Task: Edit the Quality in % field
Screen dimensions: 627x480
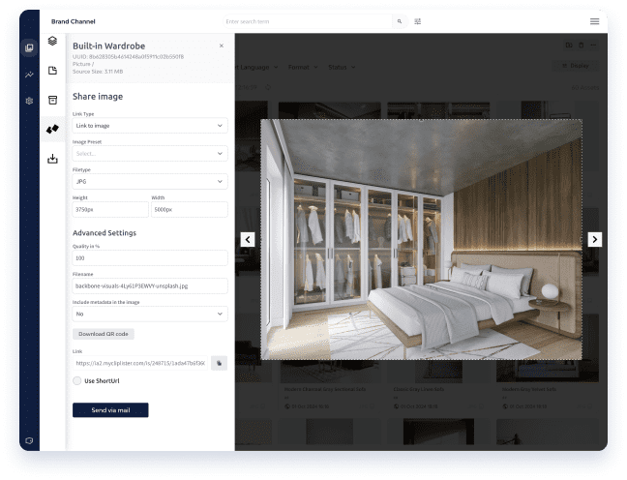Action: 150,258
